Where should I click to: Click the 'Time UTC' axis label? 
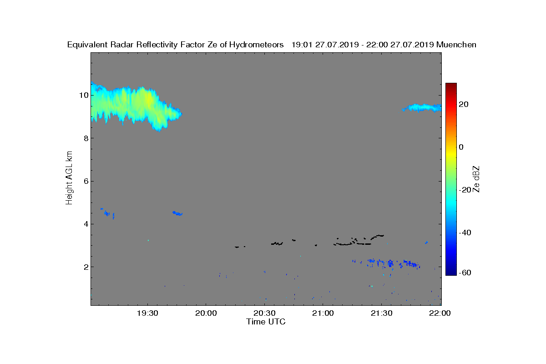point(266,322)
